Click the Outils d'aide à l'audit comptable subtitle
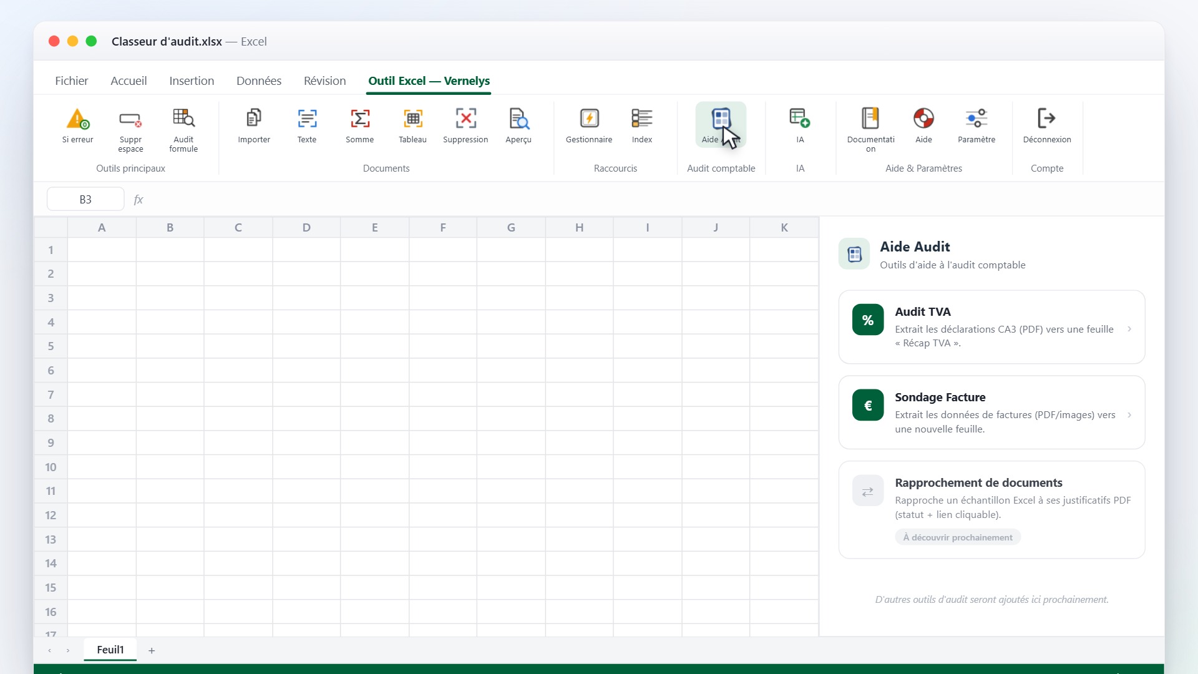 952,265
